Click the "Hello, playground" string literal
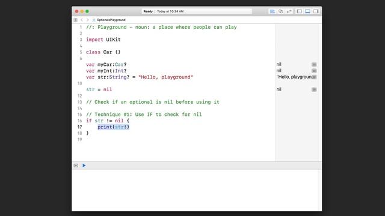 [165, 77]
